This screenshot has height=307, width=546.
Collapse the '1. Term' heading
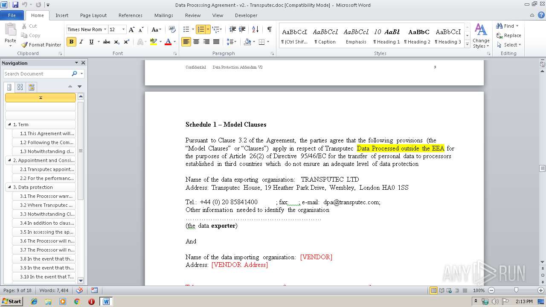9,125
